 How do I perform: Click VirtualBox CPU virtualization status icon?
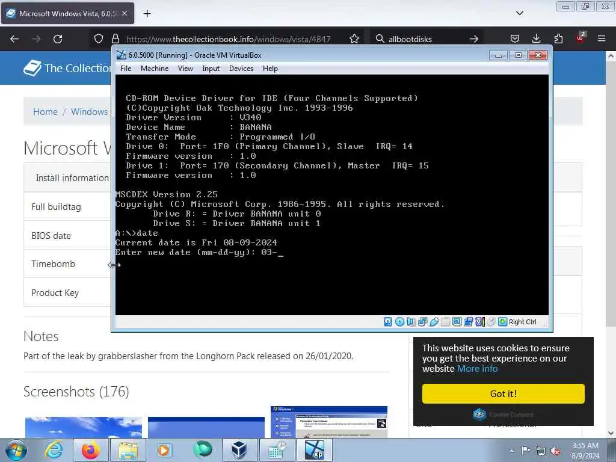479,322
